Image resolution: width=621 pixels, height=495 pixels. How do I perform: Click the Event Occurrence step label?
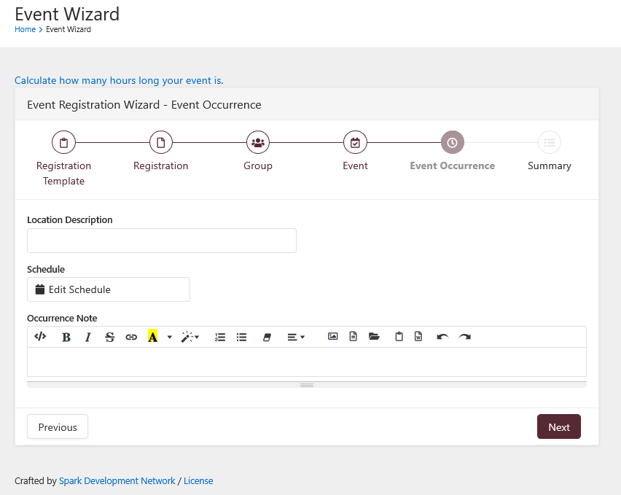click(x=453, y=165)
